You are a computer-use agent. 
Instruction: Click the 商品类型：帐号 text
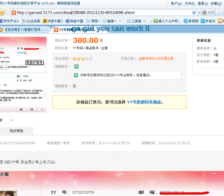(x=59, y=143)
